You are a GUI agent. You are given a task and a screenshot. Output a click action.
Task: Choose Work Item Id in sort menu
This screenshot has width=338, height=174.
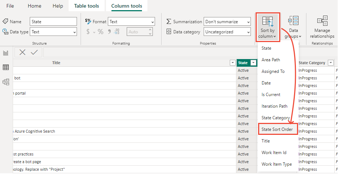[x=278, y=153]
